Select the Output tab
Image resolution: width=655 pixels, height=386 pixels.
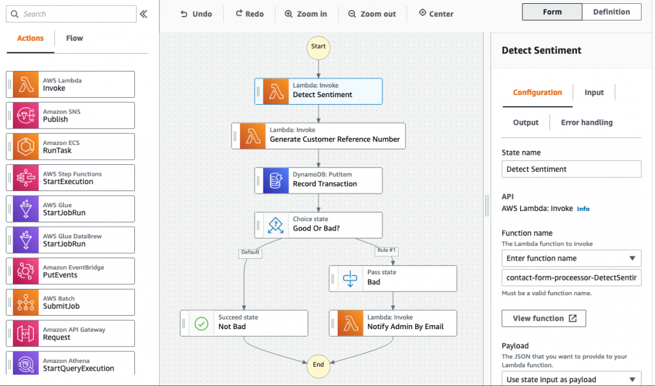point(526,123)
